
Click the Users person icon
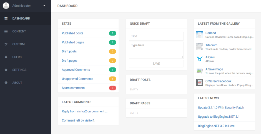pos(6,57)
